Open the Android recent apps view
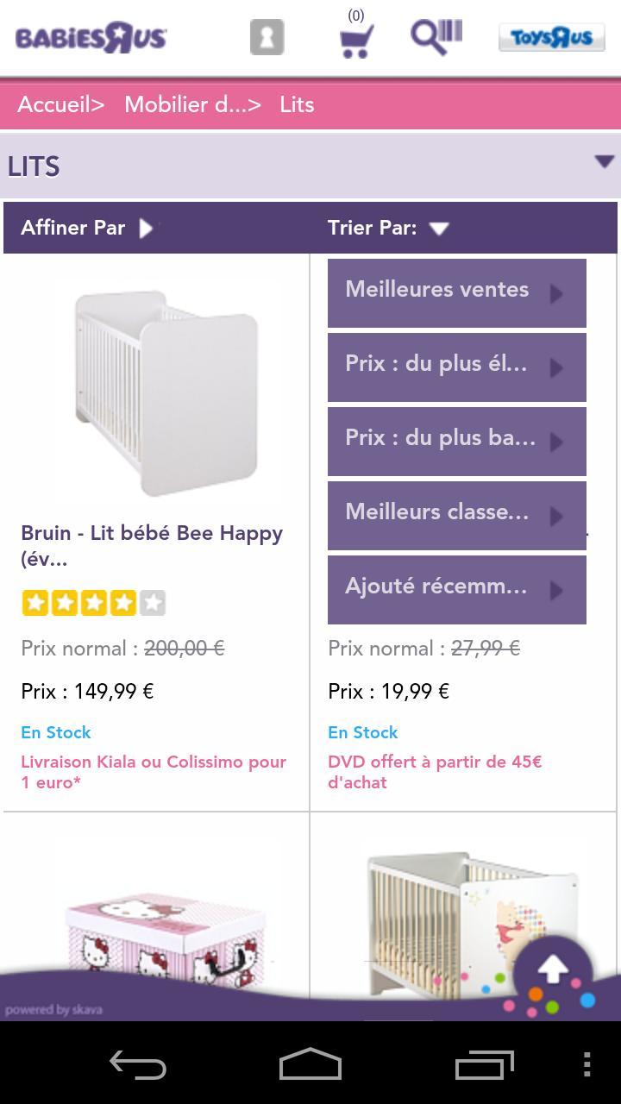Viewport: 621px width, 1104px height. [484, 1065]
